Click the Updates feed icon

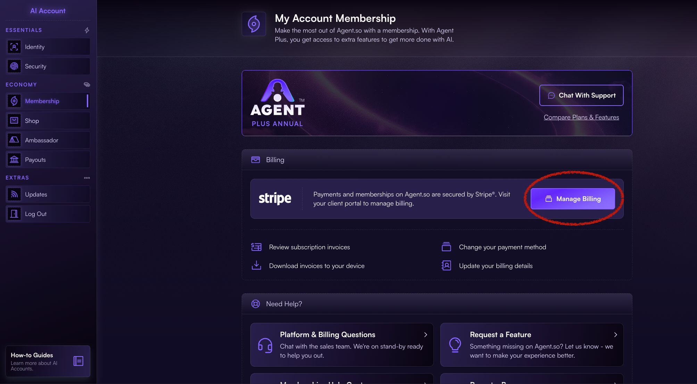(x=14, y=194)
